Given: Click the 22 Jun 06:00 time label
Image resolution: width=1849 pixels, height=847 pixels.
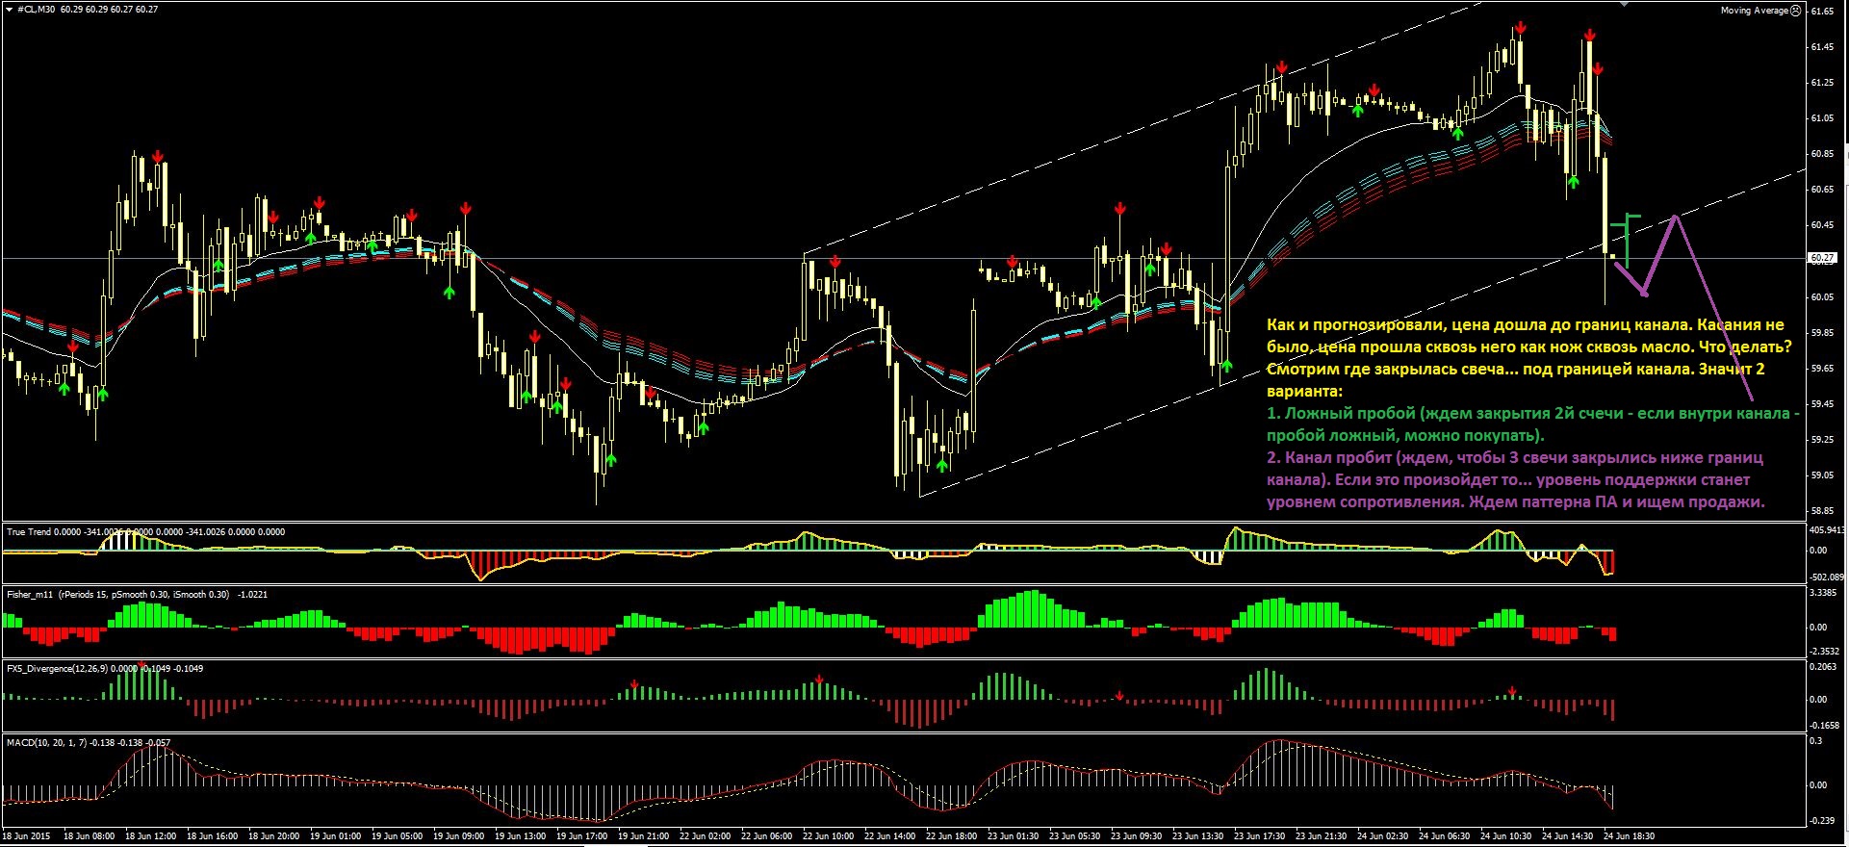Looking at the screenshot, I should [766, 835].
